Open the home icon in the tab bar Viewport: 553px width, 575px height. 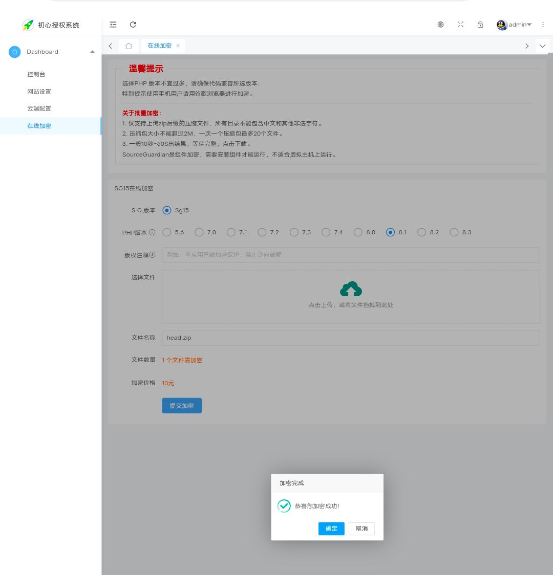129,46
